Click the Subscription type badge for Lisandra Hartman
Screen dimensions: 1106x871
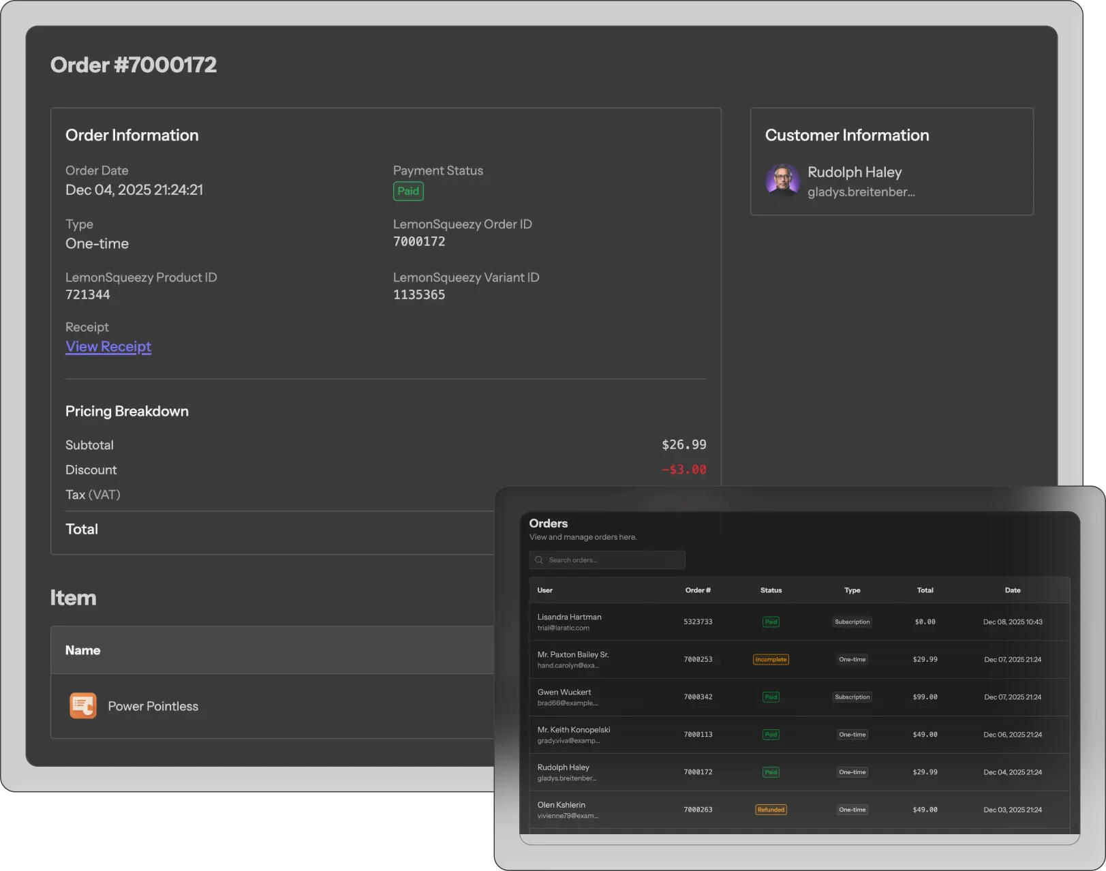[852, 622]
